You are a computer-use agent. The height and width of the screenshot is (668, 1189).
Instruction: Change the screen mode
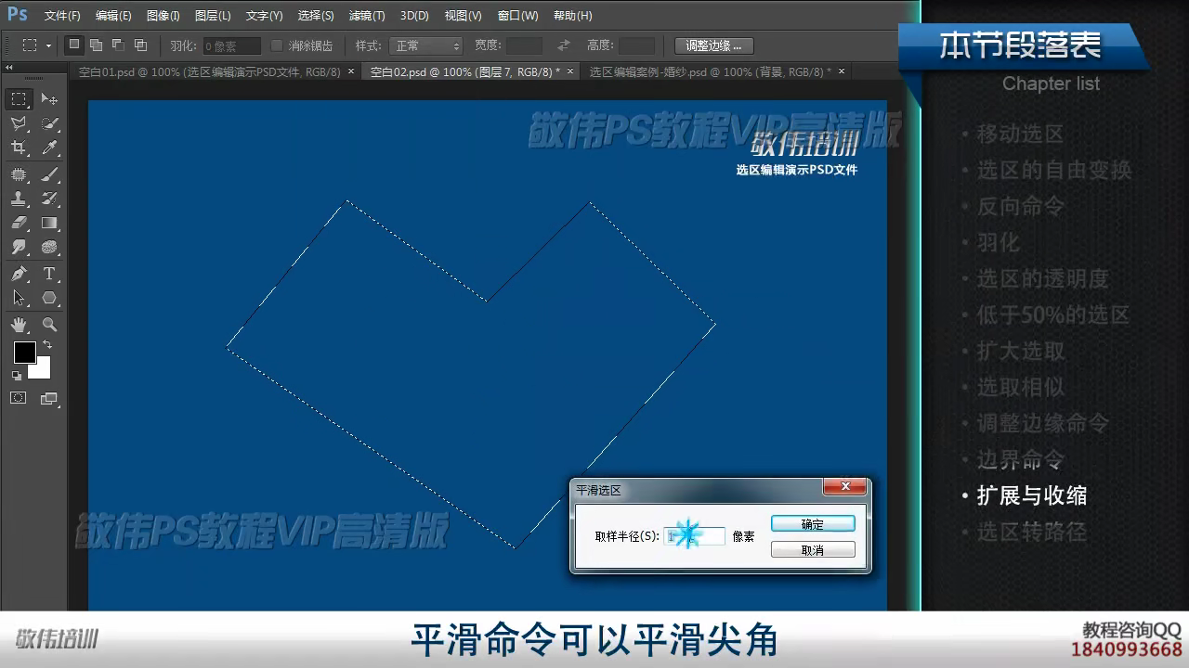[x=49, y=399]
